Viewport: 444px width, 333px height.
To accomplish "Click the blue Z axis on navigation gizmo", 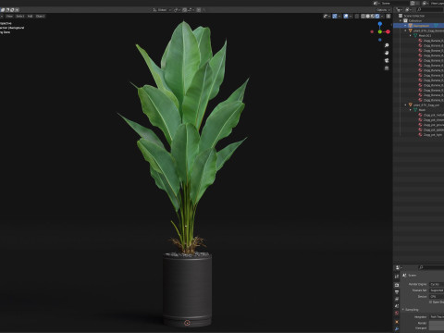I will (380, 24).
